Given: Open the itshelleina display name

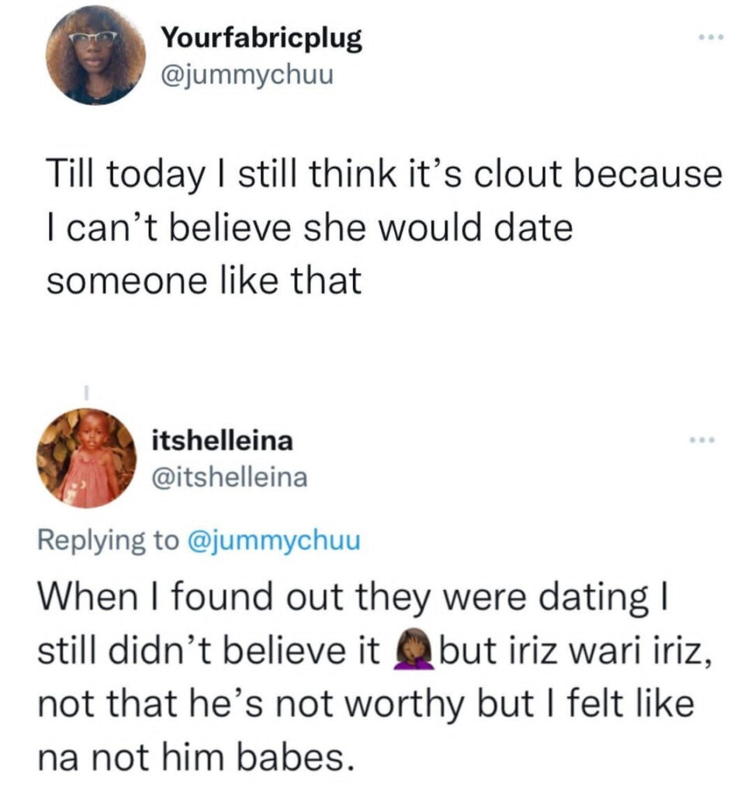Looking at the screenshot, I should coord(223,441).
